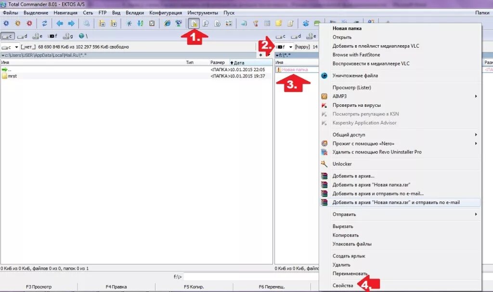Select drive c in left drive bar
Image resolution: width=493 pixels, height=292 pixels.
tap(8, 36)
